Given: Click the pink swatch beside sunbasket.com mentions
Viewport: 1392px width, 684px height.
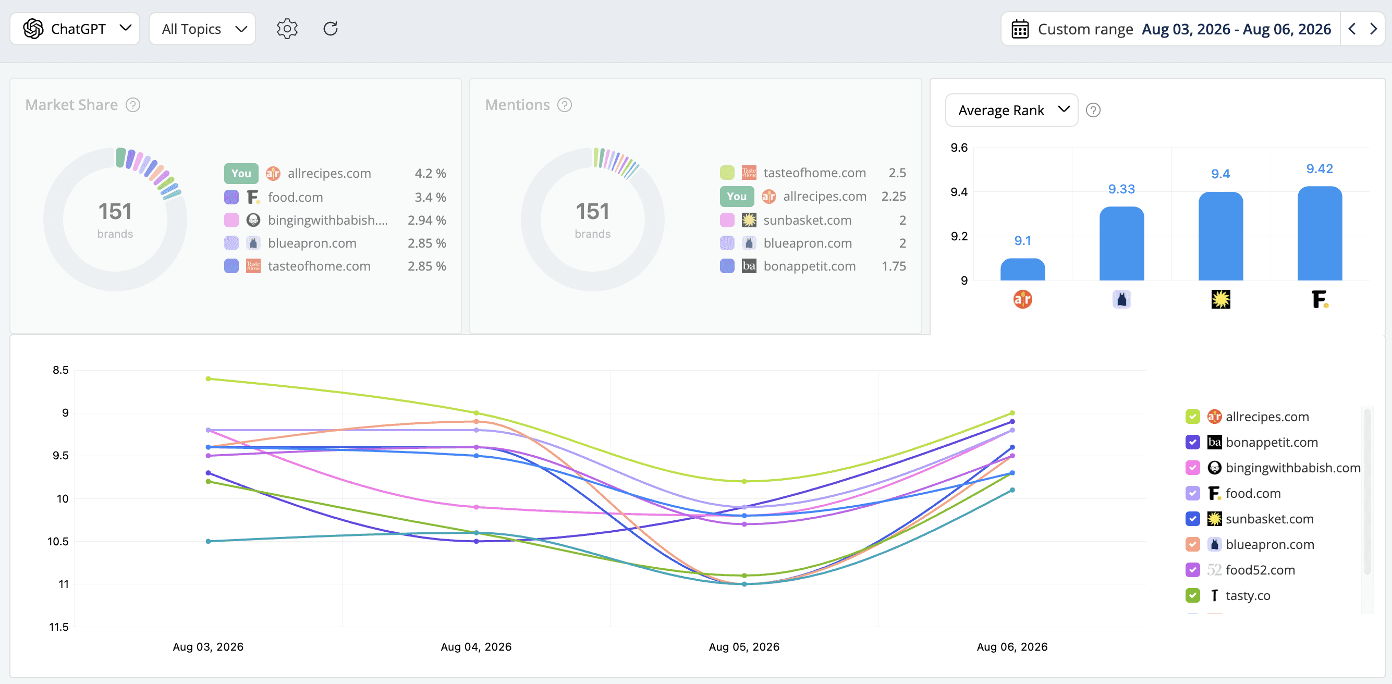Looking at the screenshot, I should [x=727, y=221].
